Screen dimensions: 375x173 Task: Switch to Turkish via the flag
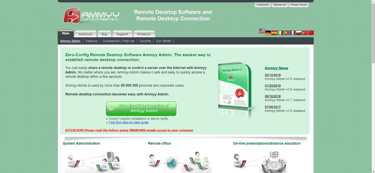pos(305,33)
